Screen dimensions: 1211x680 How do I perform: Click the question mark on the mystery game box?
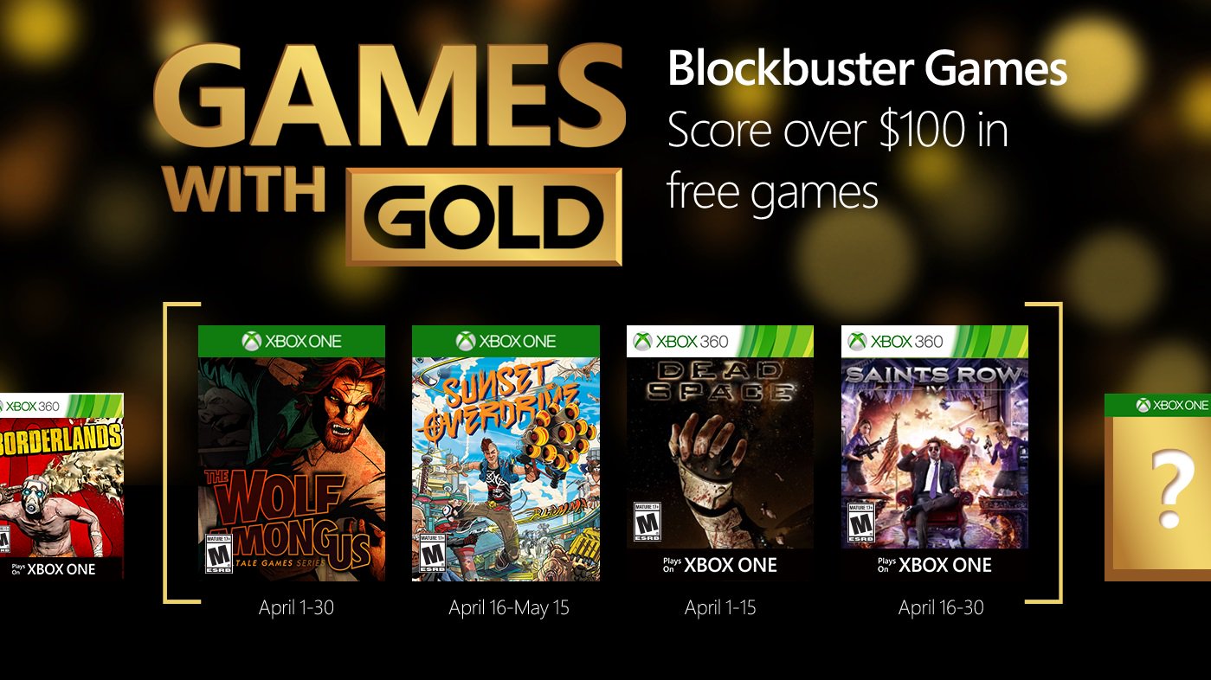pos(1169,489)
